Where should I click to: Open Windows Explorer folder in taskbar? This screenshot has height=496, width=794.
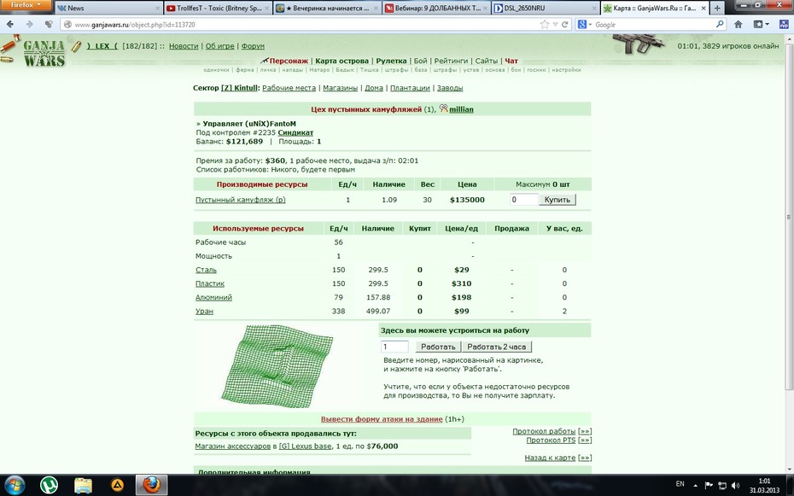(83, 485)
